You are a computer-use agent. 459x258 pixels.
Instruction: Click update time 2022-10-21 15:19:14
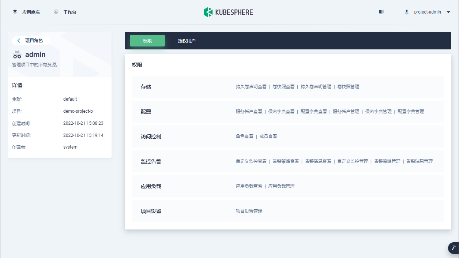click(83, 135)
